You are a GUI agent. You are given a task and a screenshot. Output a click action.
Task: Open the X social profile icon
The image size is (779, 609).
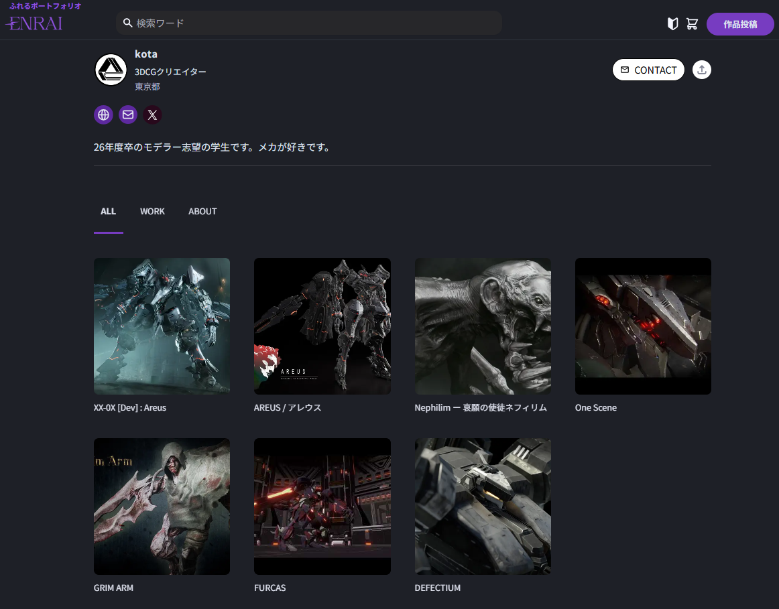click(x=153, y=115)
